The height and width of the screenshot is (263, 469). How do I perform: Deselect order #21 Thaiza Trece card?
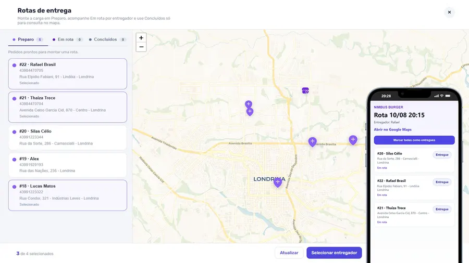(x=68, y=107)
